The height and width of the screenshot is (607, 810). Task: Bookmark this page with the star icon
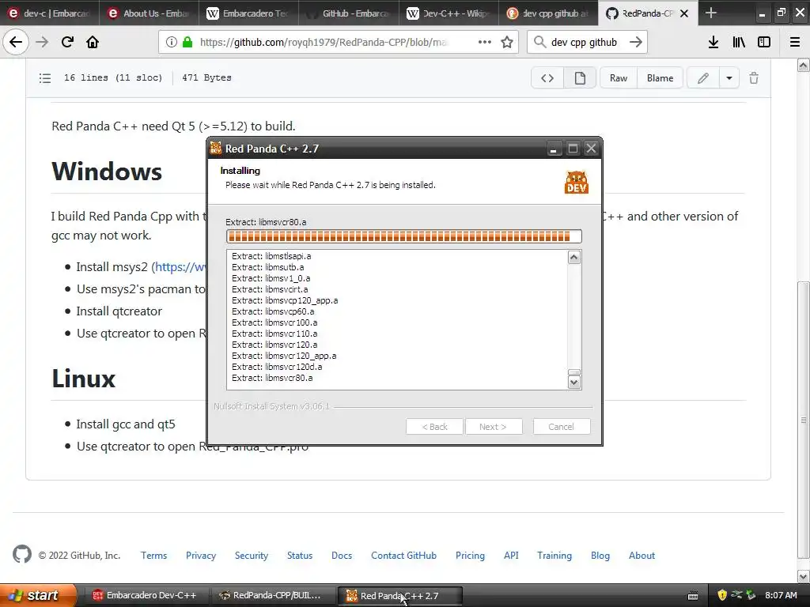coord(507,42)
